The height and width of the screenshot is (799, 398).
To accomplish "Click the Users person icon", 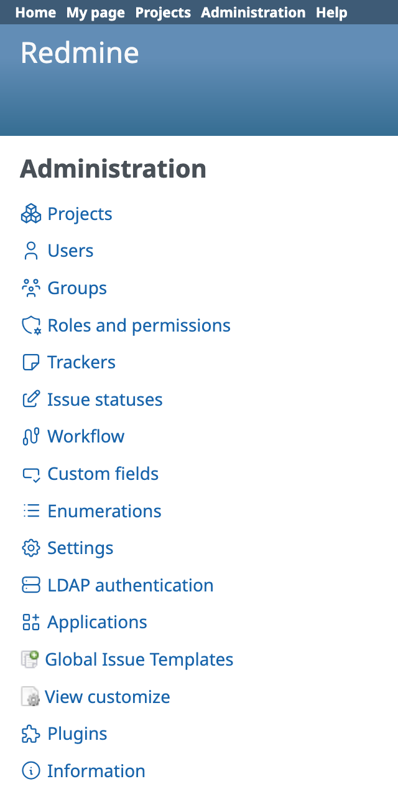I will pyautogui.click(x=30, y=251).
